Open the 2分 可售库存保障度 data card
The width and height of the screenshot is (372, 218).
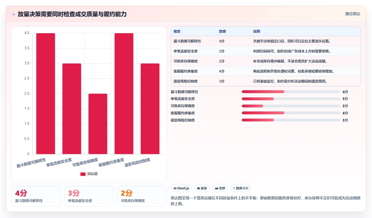tap(142, 196)
